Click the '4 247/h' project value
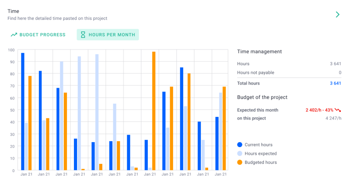 point(333,118)
